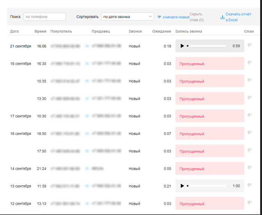Click the sort order filter icon
The height and width of the screenshot is (215, 262).
click(159, 17)
